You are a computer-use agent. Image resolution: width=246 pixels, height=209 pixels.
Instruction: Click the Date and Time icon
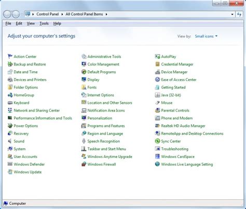(10, 72)
